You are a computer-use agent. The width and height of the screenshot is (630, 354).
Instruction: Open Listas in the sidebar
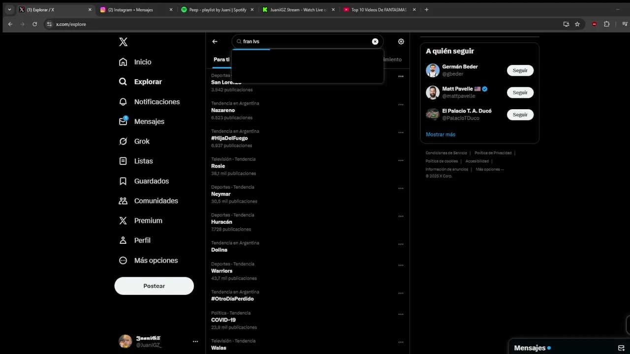point(136,161)
